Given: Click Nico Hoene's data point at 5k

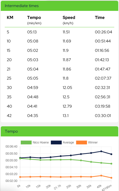Looking at the screenshot, I should [20, 158].
